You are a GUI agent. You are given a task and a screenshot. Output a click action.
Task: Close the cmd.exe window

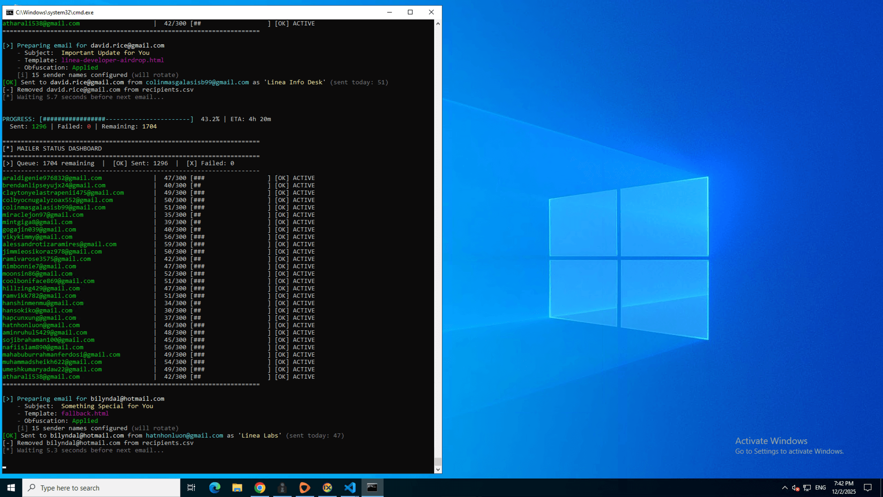tap(431, 12)
